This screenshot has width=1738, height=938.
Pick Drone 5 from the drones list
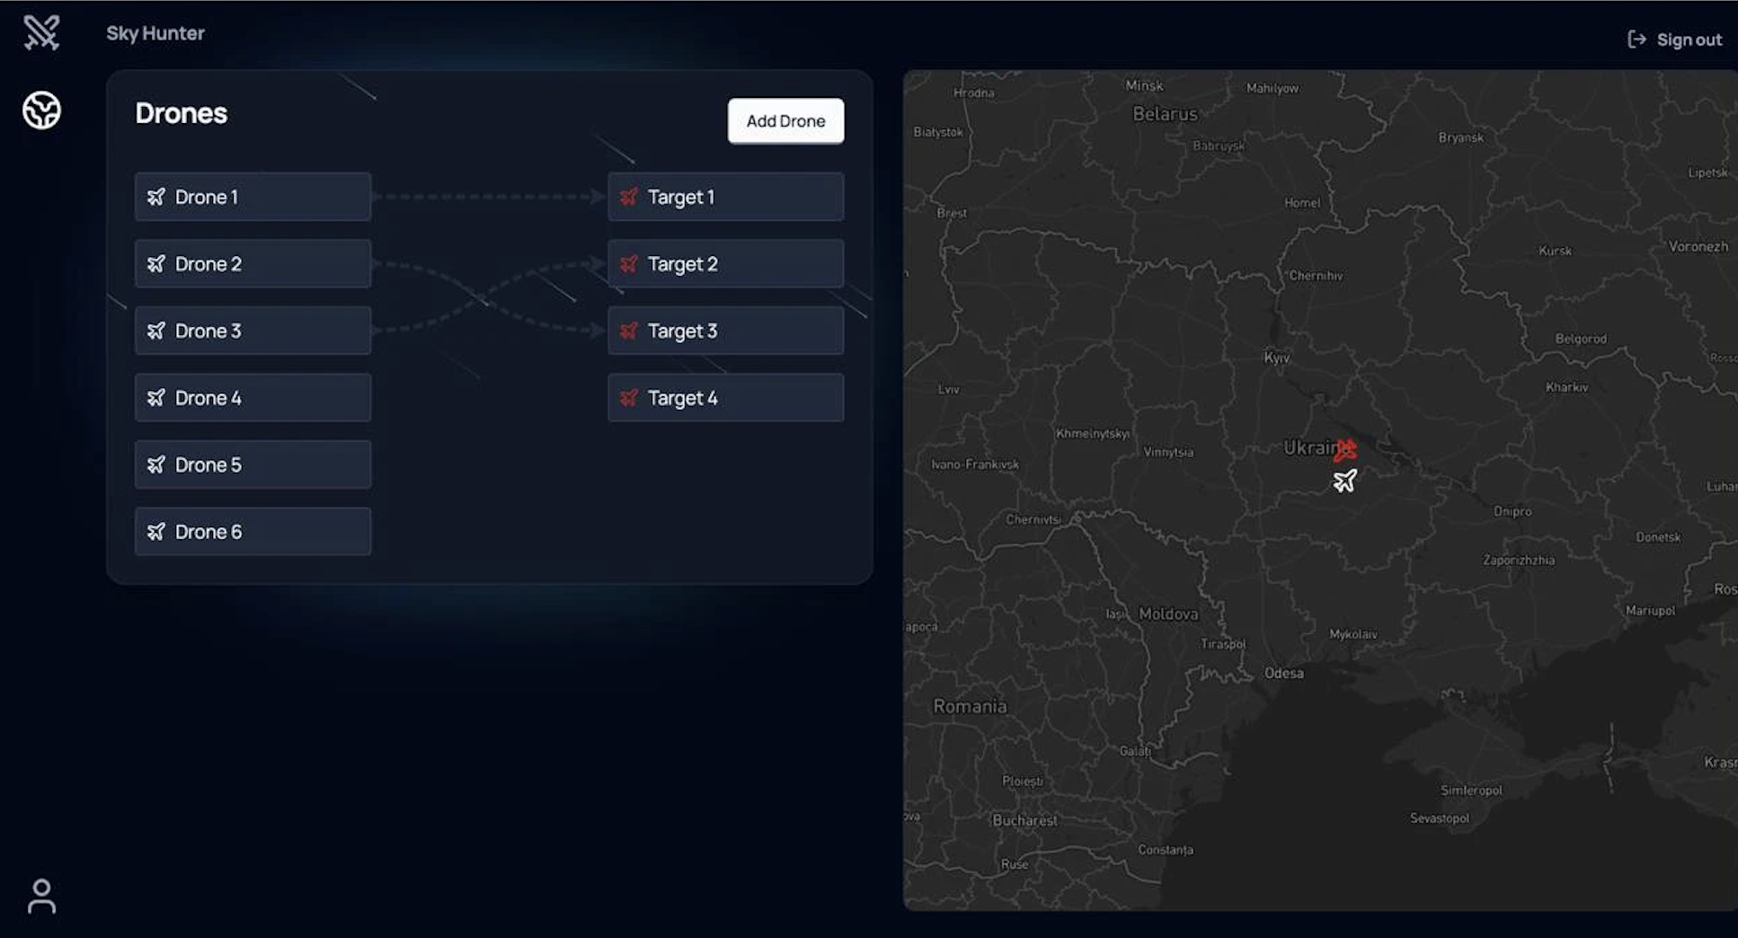pos(253,465)
